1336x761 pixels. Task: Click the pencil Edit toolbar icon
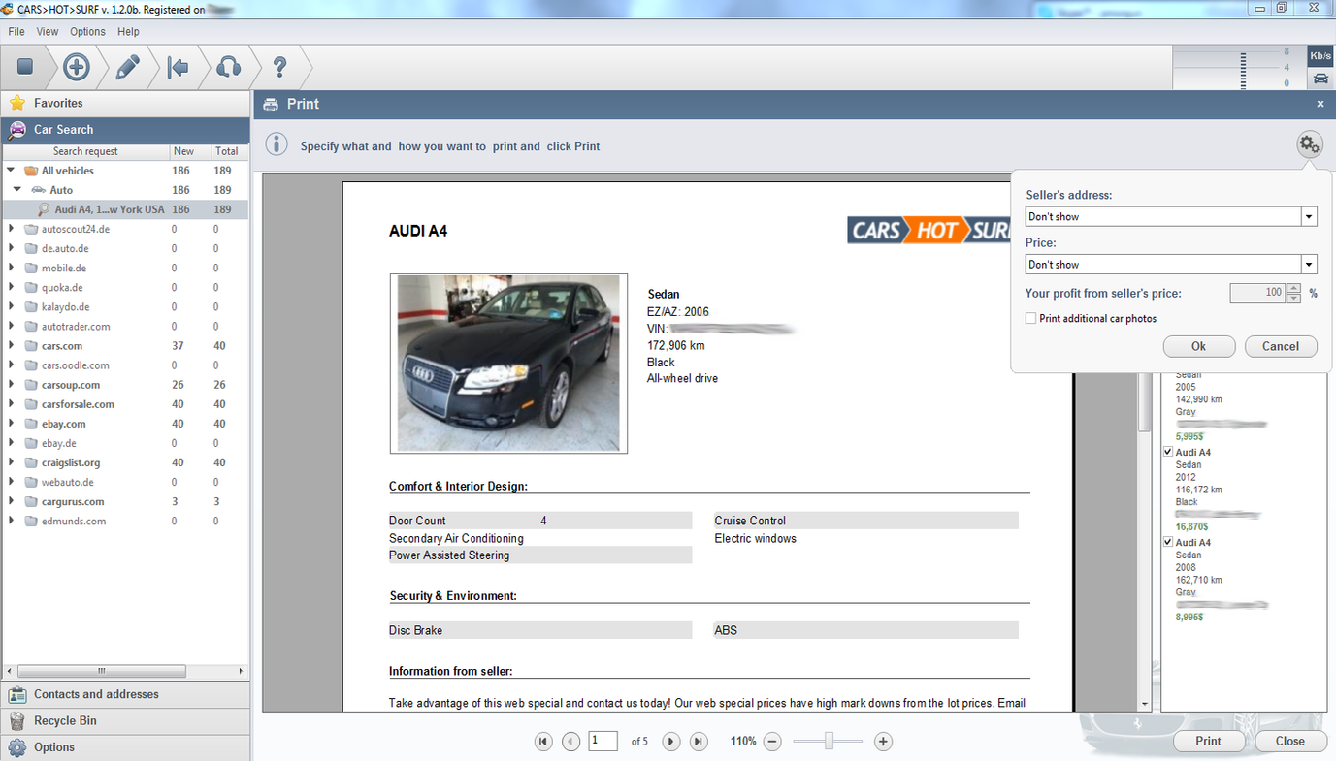pyautogui.click(x=128, y=67)
